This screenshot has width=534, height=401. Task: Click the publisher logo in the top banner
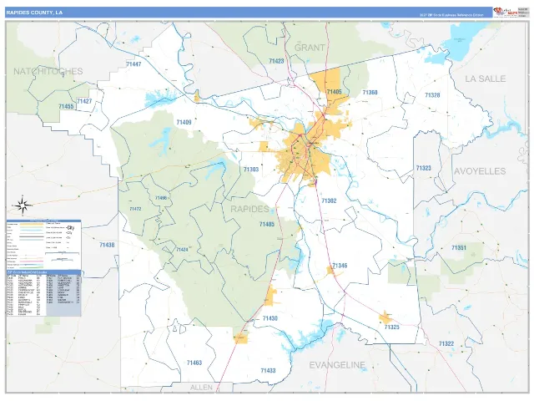tap(505, 12)
